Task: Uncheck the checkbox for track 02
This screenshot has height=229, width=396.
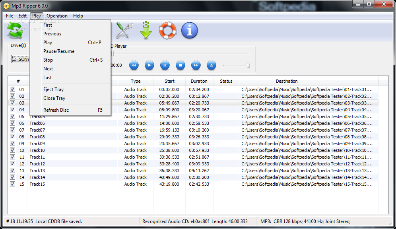Action: (12, 96)
